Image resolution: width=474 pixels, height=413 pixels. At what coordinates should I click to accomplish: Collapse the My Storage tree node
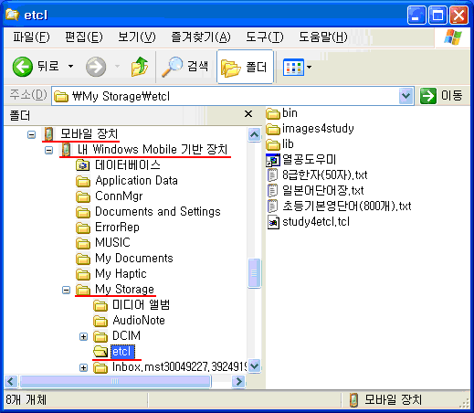coord(66,290)
